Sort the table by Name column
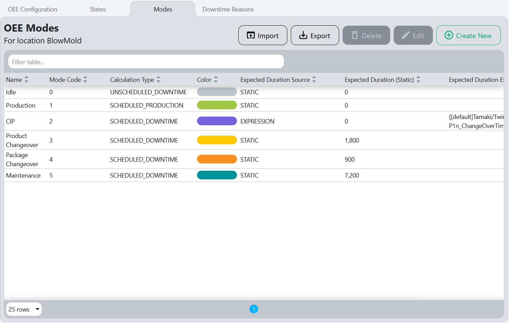The image size is (509, 323). [26, 79]
